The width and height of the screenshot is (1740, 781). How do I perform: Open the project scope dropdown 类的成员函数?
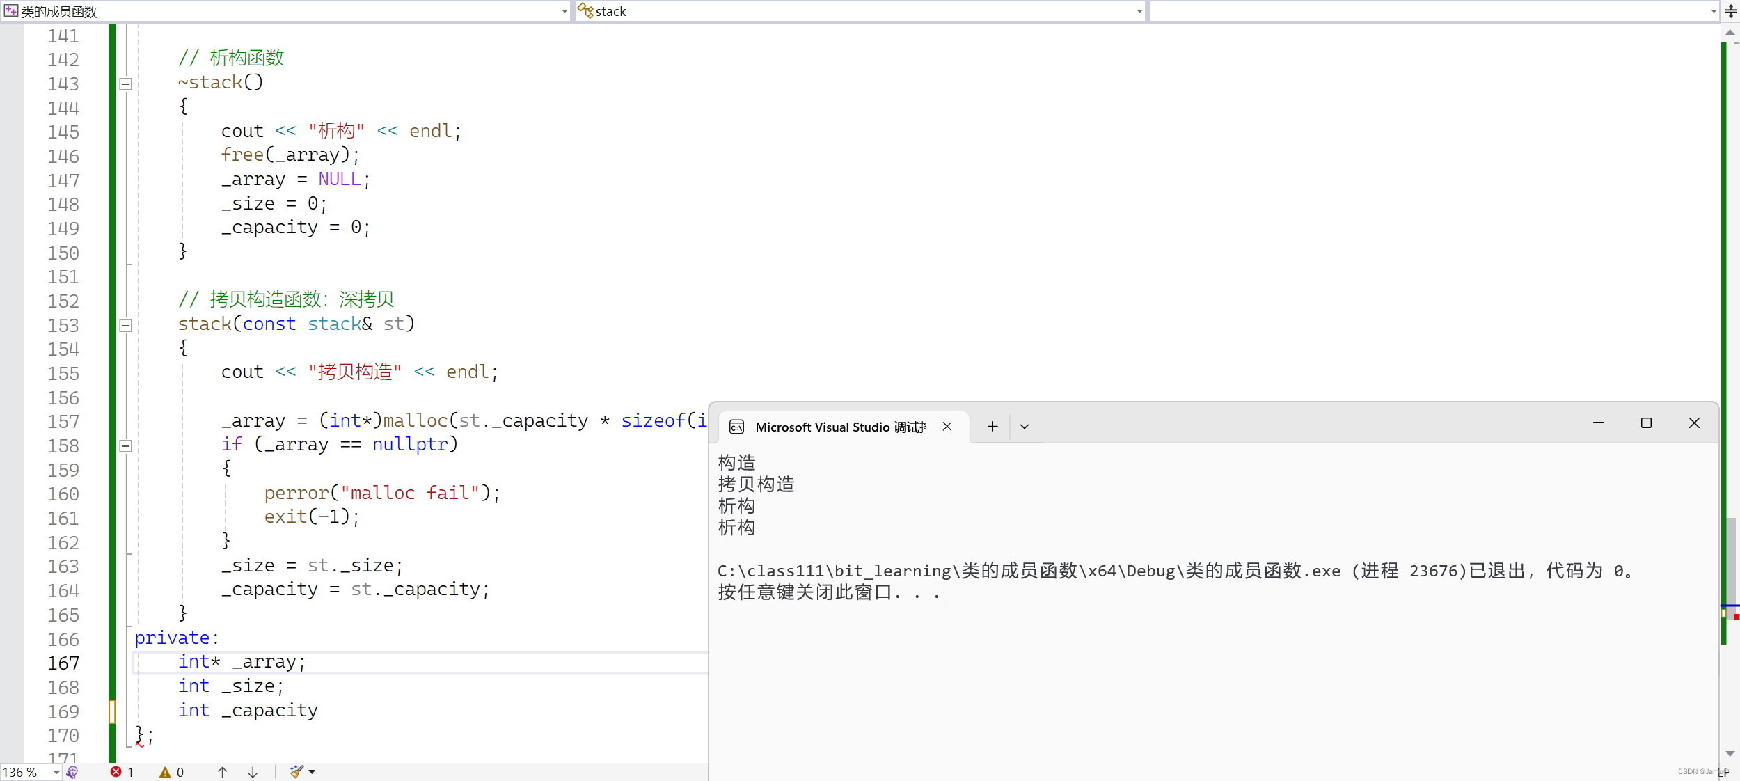(564, 11)
